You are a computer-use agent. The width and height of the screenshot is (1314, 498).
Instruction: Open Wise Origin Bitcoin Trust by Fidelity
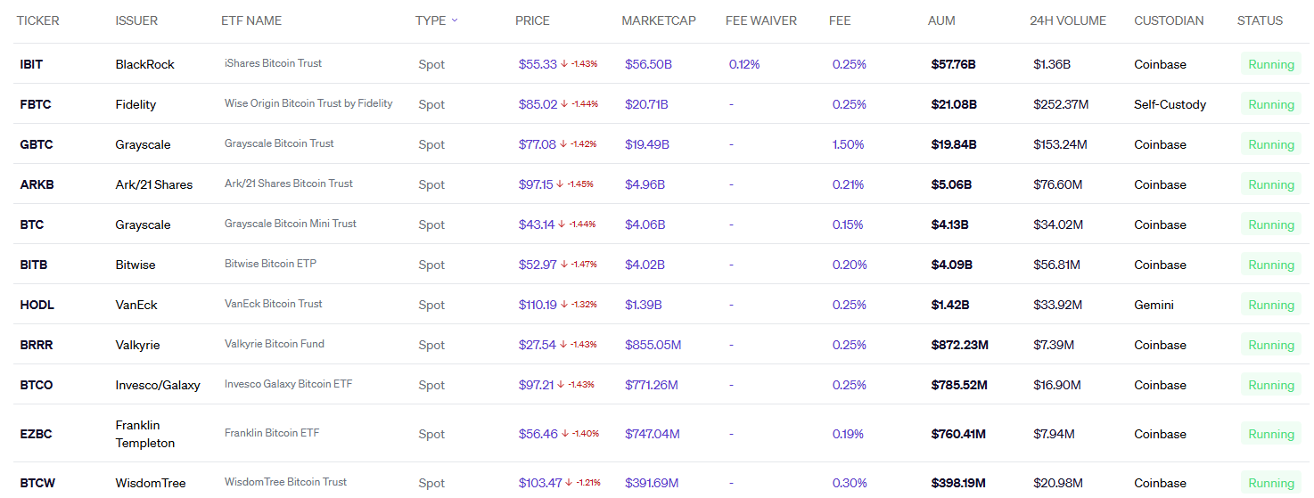[x=308, y=103]
